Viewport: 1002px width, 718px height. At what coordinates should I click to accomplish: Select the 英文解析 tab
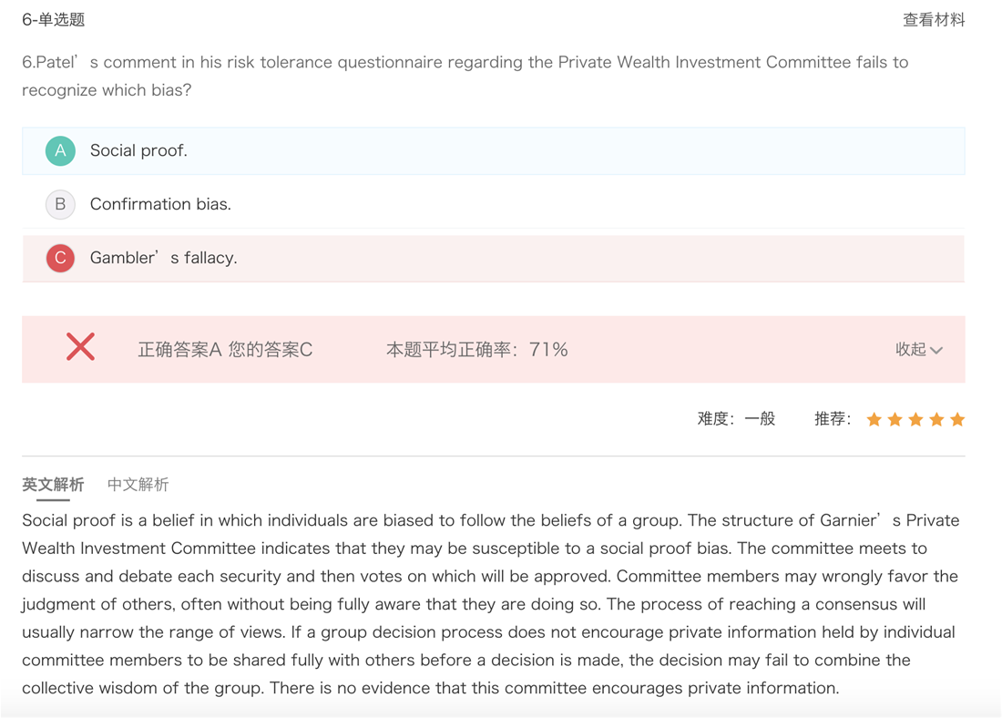pos(53,485)
